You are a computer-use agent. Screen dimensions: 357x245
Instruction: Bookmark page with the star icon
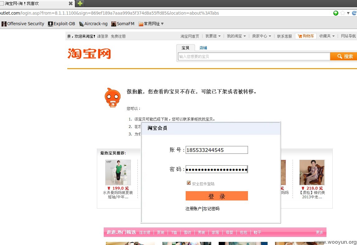click(342, 13)
